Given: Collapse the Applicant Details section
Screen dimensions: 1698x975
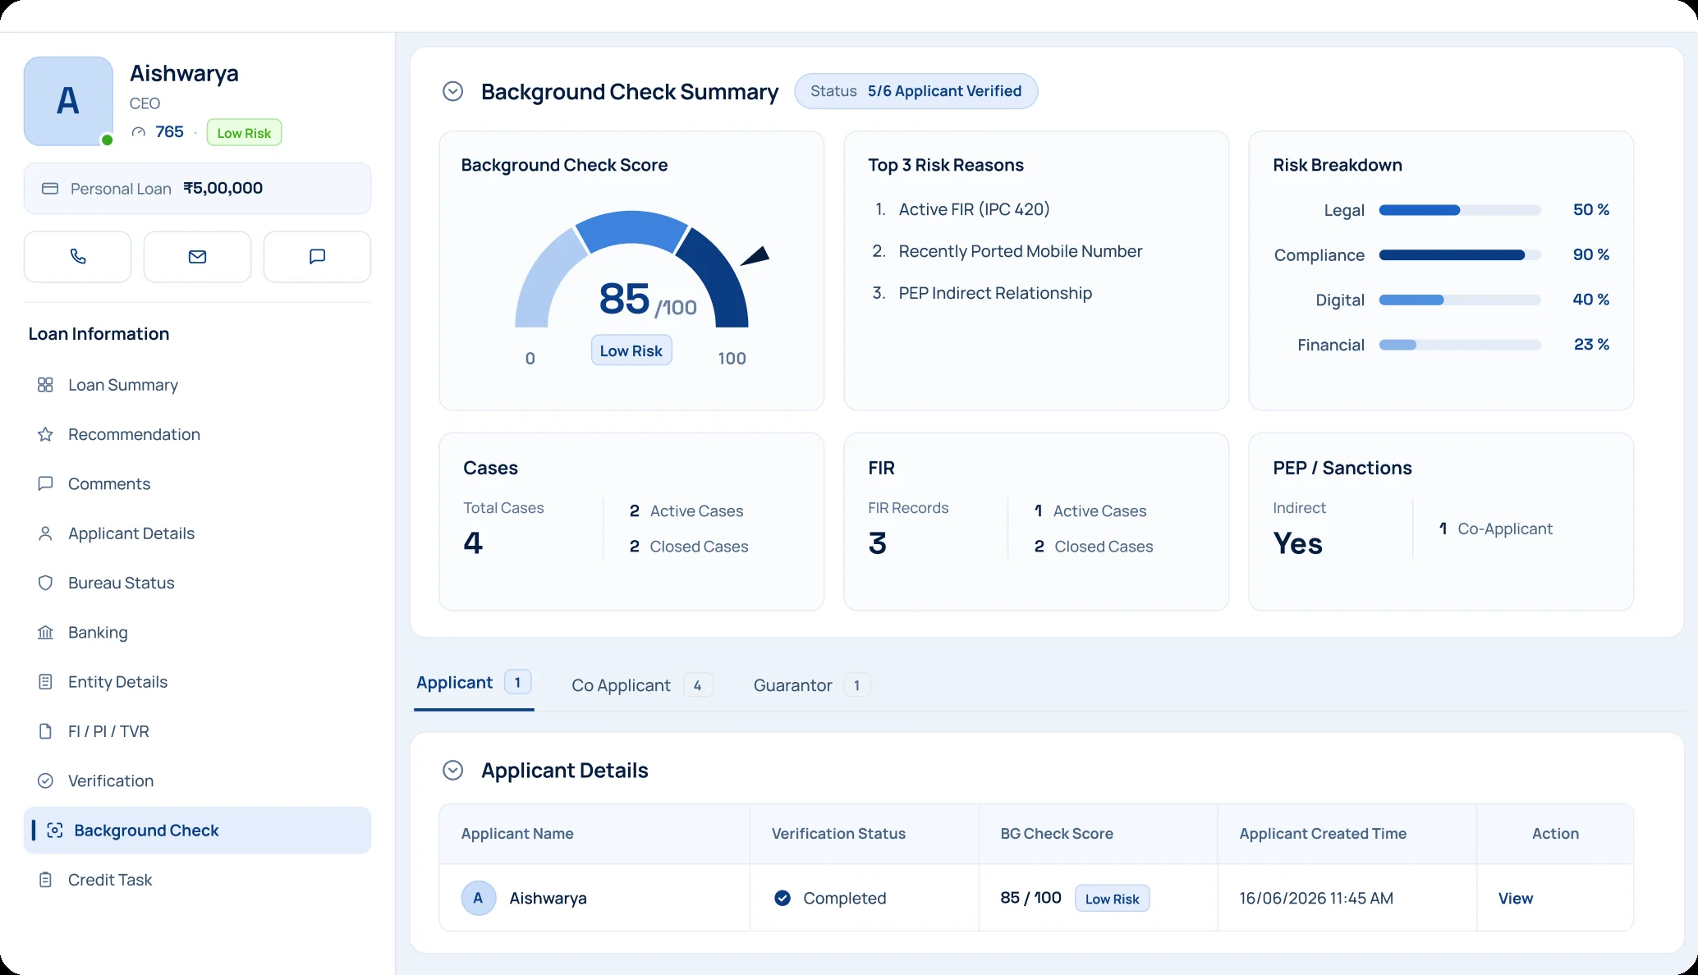Looking at the screenshot, I should [x=453, y=770].
